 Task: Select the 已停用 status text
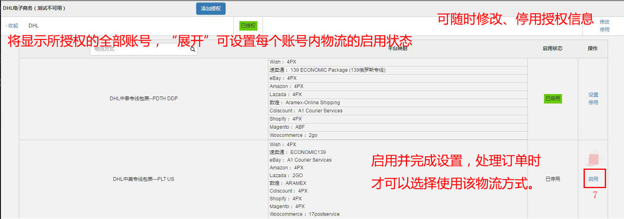tap(553, 179)
